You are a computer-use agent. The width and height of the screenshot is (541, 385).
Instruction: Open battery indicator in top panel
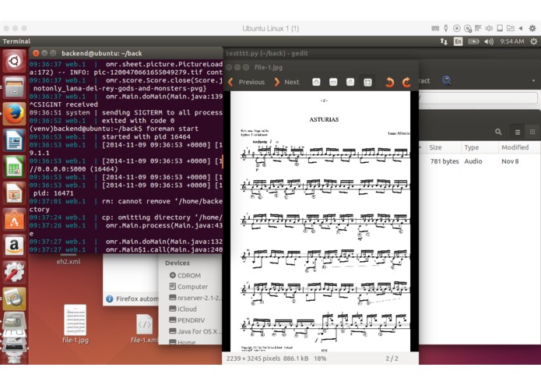coord(473,41)
